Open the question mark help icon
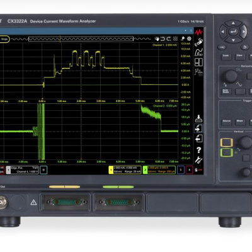252x252 pixels. 198,150
